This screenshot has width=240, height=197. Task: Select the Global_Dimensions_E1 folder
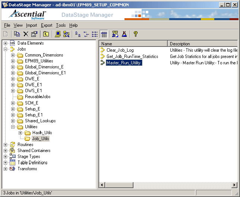coord(45,73)
